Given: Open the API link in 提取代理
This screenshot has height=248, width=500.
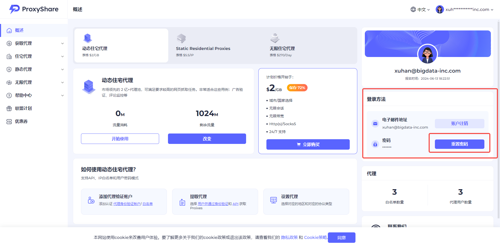Looking at the screenshot, I should click(235, 204).
